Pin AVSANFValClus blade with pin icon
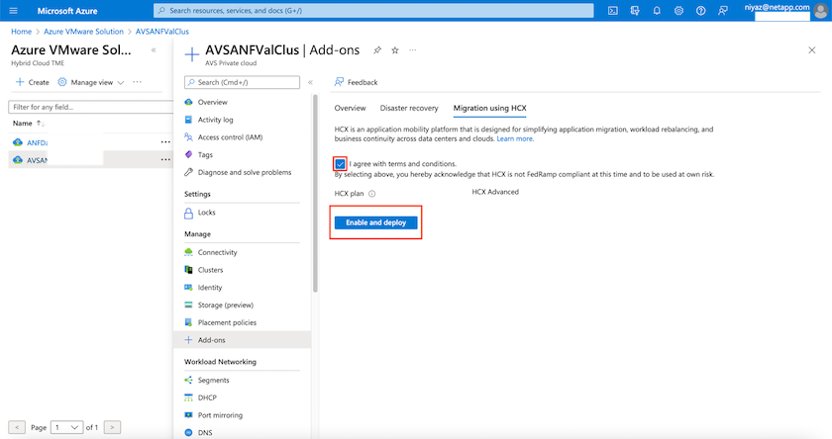The width and height of the screenshot is (832, 439). (377, 49)
